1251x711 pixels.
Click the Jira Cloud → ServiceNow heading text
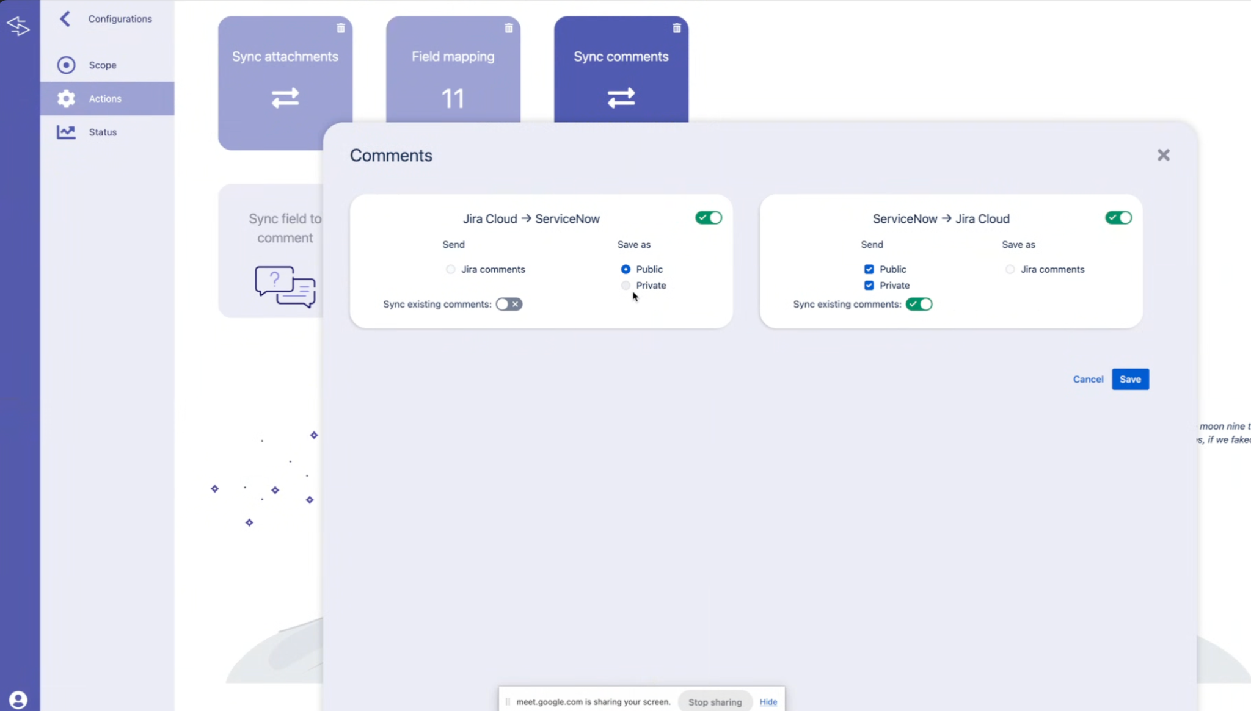click(531, 218)
